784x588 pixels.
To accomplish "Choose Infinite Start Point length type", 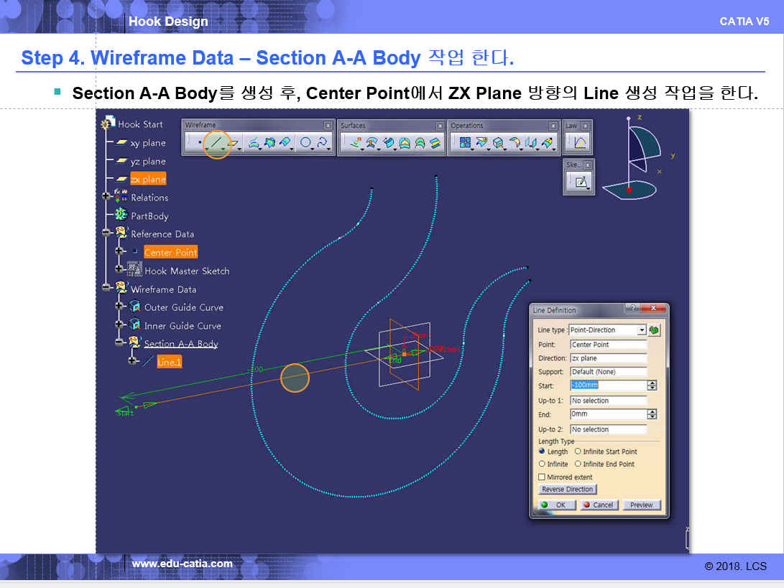I will 578,452.
